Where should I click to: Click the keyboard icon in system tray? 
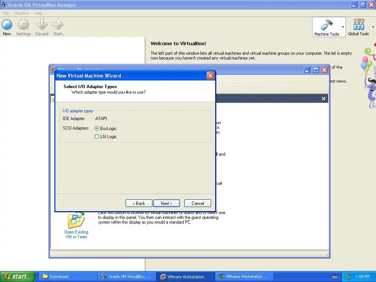click(x=335, y=277)
